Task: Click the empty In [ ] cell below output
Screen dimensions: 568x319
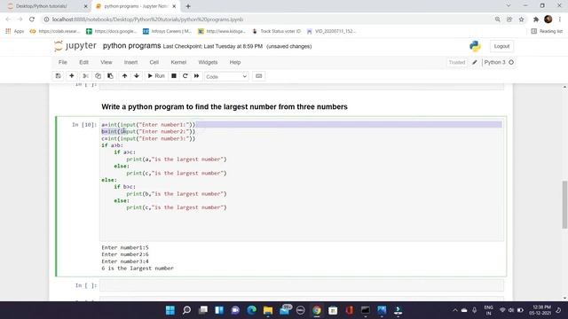Action: tap(302, 285)
